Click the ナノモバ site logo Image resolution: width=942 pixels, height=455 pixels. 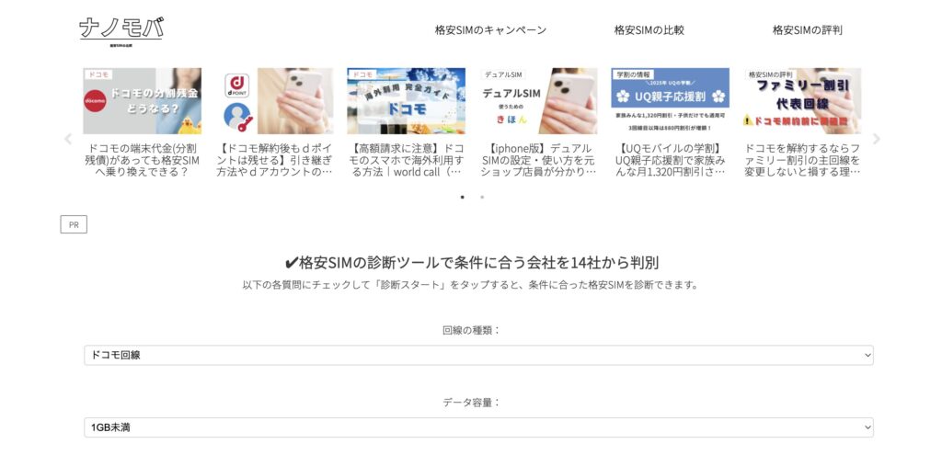(x=121, y=32)
